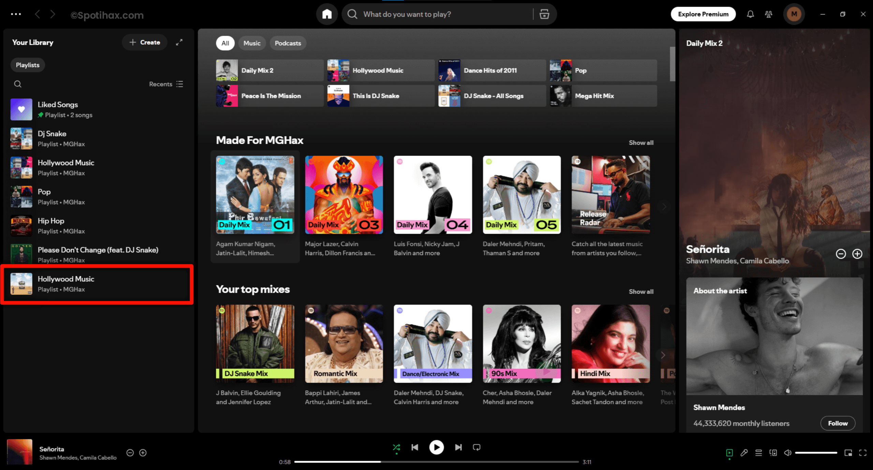This screenshot has height=470, width=873.
Task: Open Connect to a device icon
Action: coord(773,453)
